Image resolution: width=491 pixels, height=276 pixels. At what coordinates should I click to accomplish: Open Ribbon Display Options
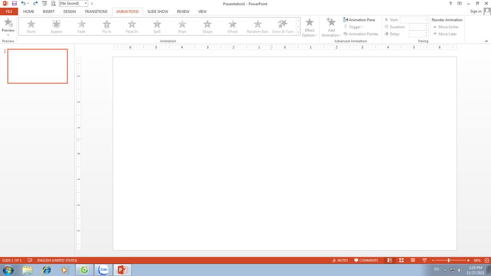coord(459,3)
